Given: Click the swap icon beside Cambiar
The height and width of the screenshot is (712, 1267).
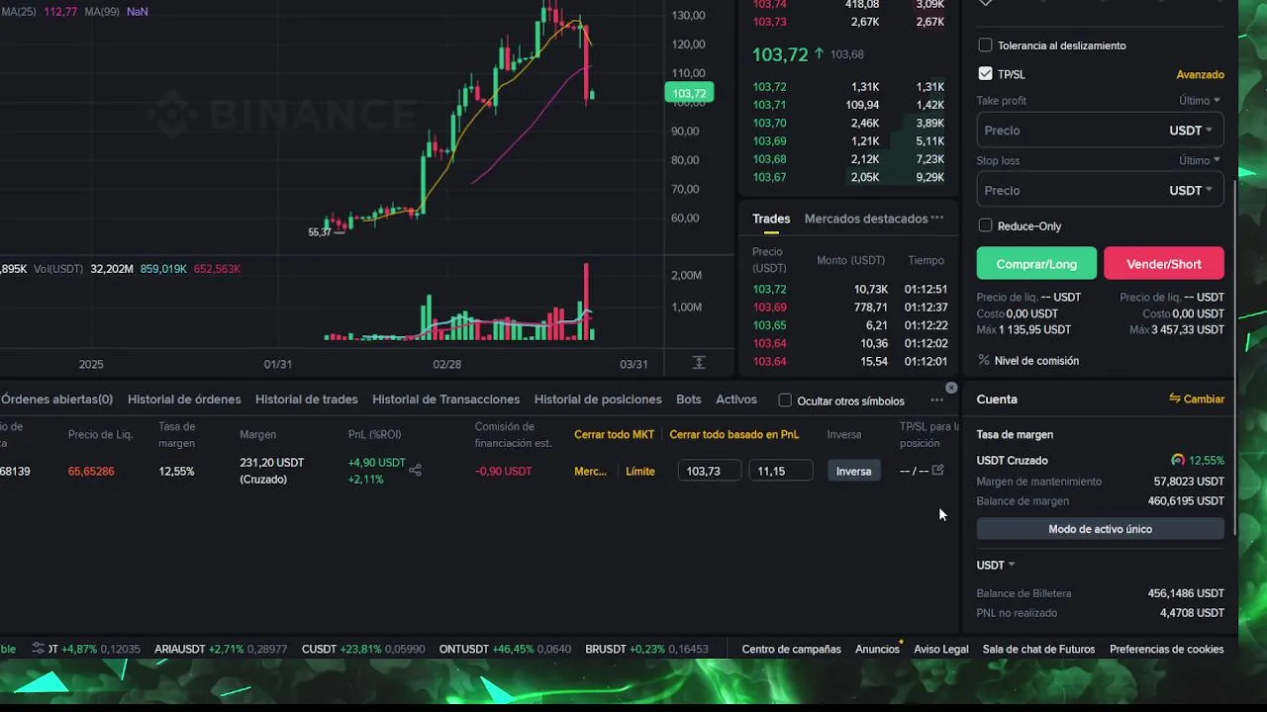Looking at the screenshot, I should coord(1175,399).
